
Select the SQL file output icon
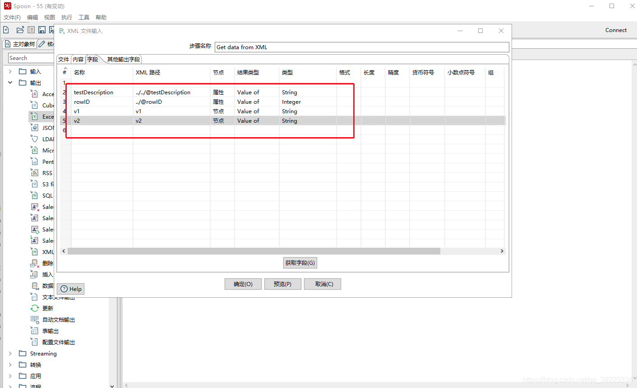(x=34, y=195)
